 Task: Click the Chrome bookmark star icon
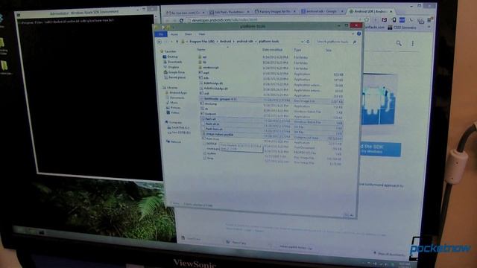367,20
